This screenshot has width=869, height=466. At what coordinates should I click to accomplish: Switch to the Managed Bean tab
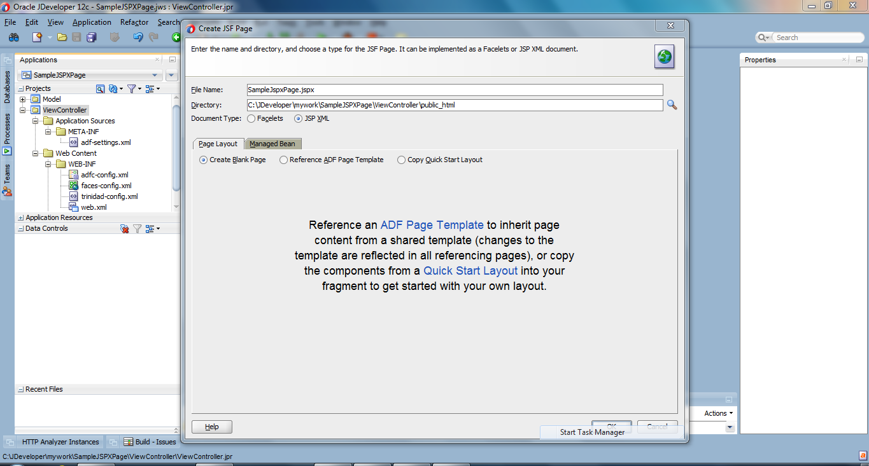[272, 143]
